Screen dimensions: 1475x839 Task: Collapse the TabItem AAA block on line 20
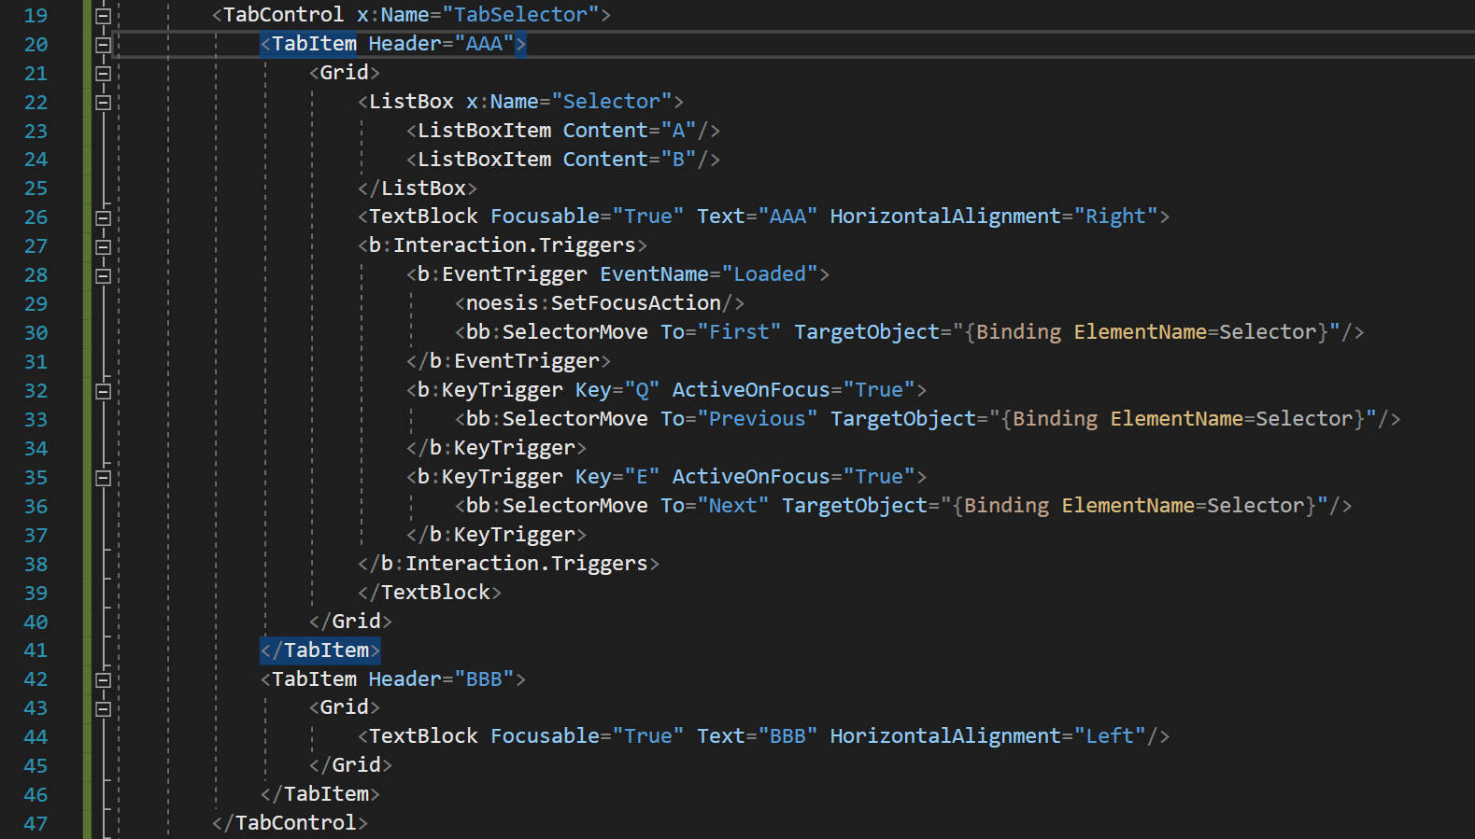(104, 45)
